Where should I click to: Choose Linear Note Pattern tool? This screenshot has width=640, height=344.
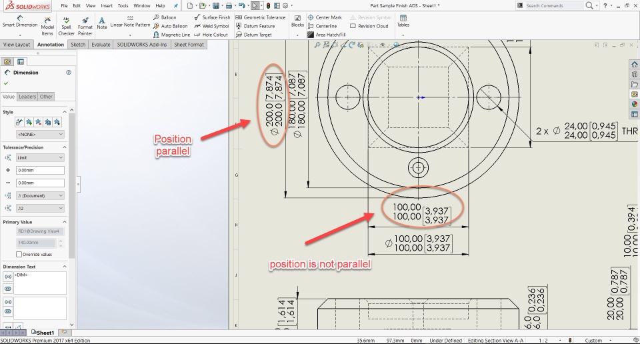130,21
